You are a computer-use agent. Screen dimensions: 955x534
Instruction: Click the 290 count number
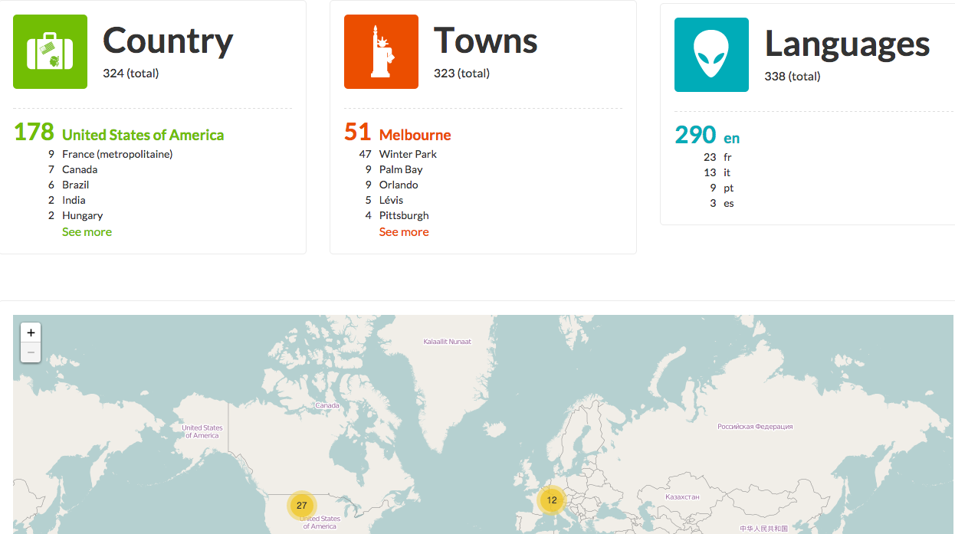pos(695,135)
